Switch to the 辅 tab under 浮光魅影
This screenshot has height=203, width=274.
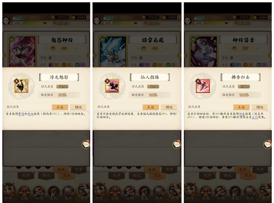point(78,107)
